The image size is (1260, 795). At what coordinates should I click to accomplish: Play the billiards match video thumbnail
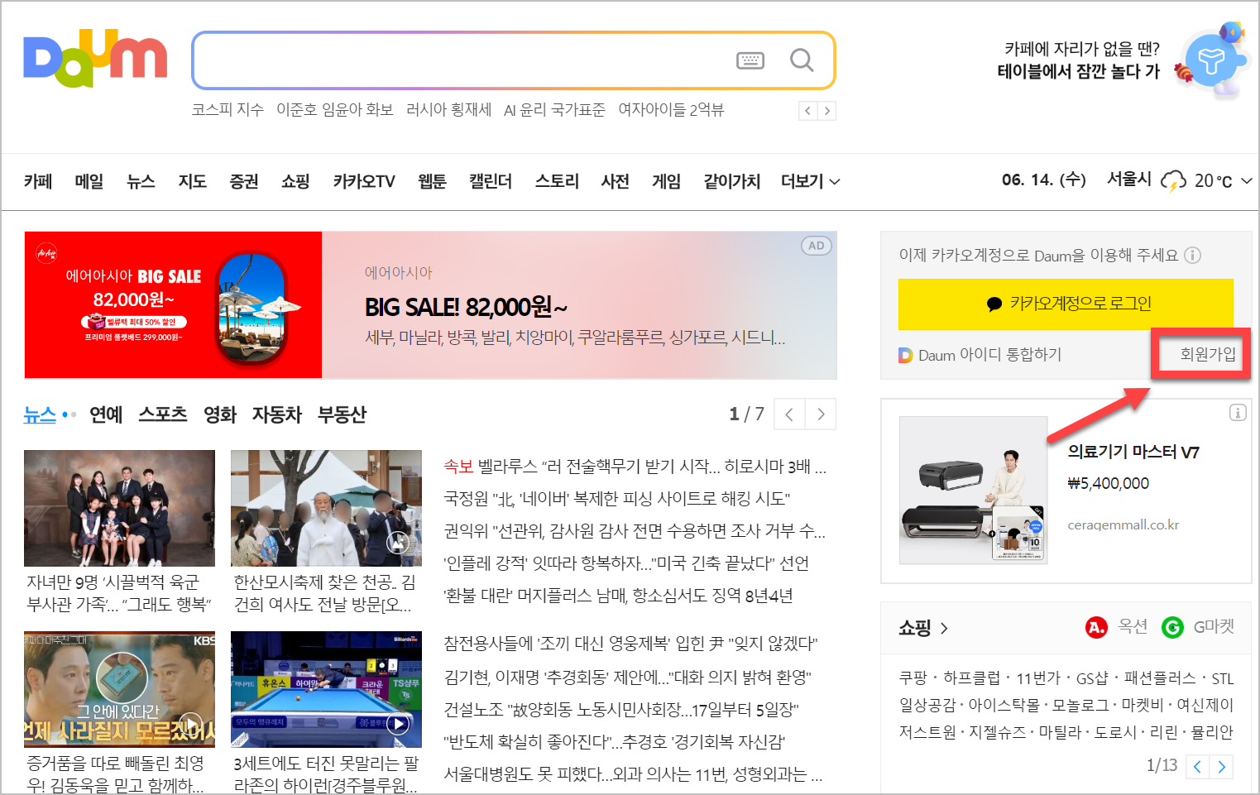326,689
